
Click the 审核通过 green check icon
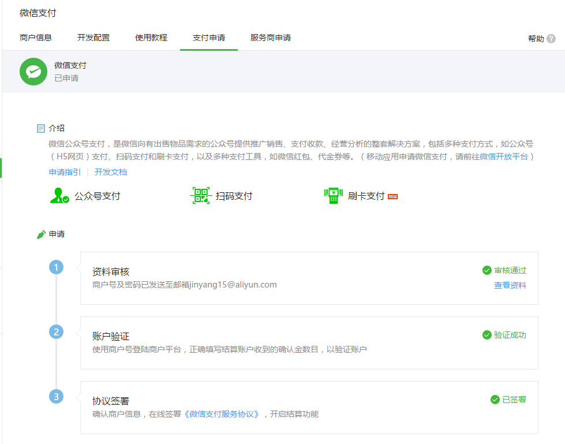(487, 270)
